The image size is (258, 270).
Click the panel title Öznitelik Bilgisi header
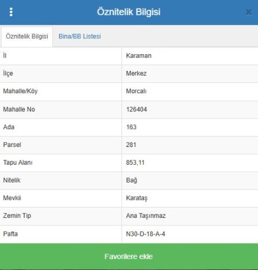(x=128, y=12)
